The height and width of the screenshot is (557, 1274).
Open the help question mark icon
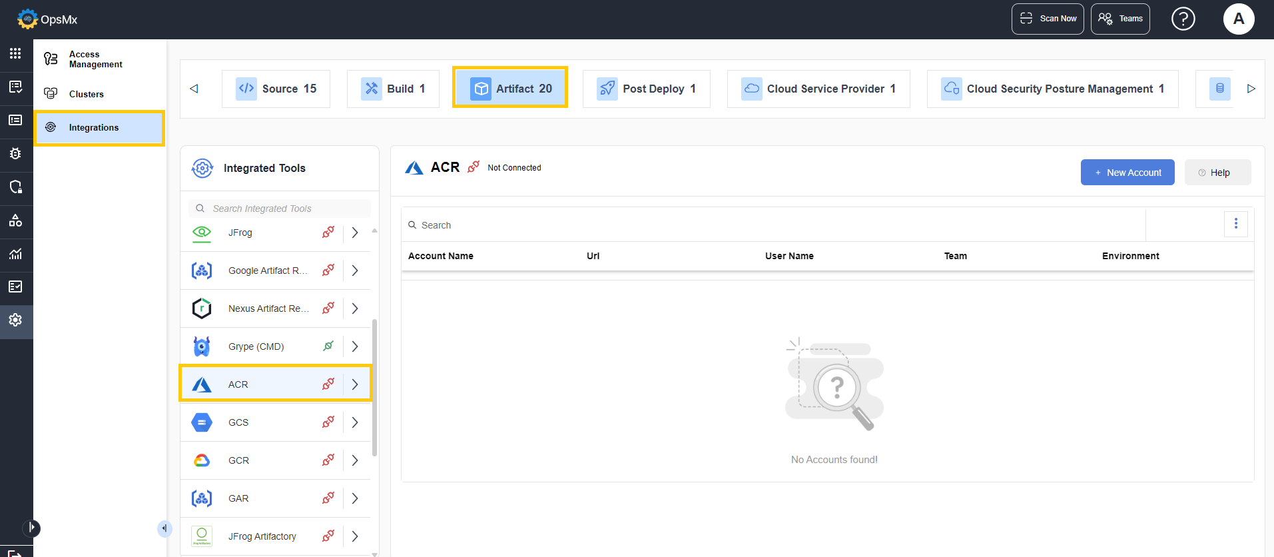click(1183, 19)
